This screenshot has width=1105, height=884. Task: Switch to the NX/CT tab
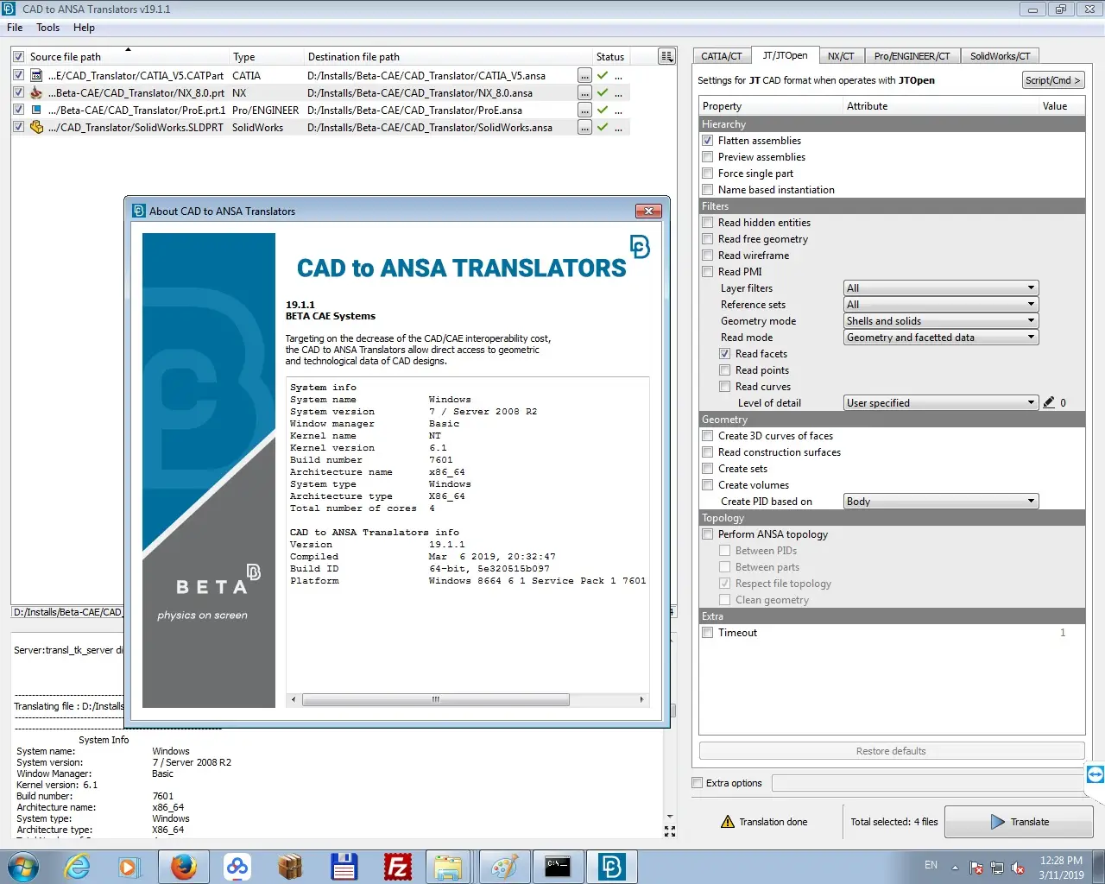pos(841,56)
